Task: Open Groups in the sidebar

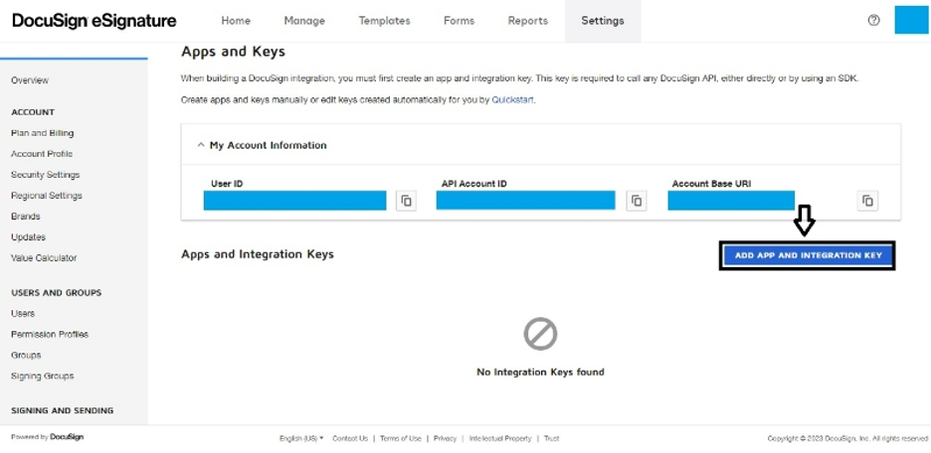Action: 26,356
